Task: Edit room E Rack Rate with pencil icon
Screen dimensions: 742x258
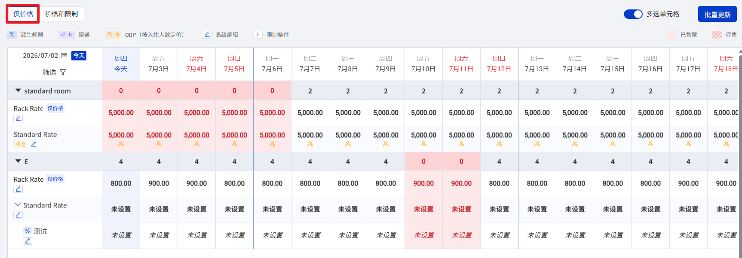Action: pos(18,189)
